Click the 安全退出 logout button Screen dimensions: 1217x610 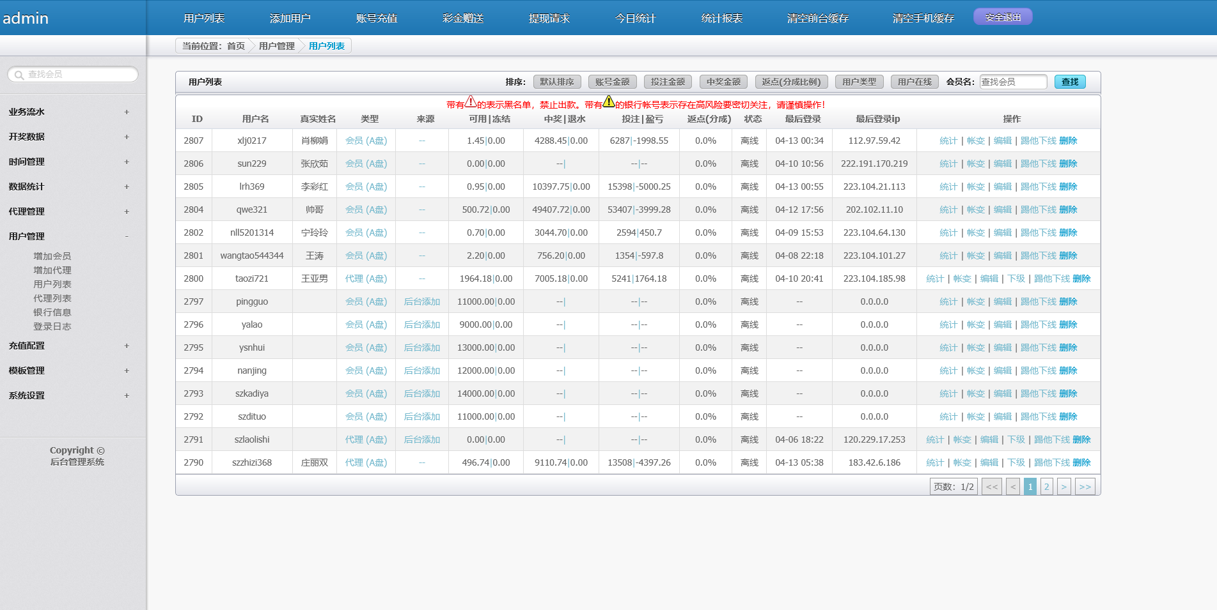1003,17
